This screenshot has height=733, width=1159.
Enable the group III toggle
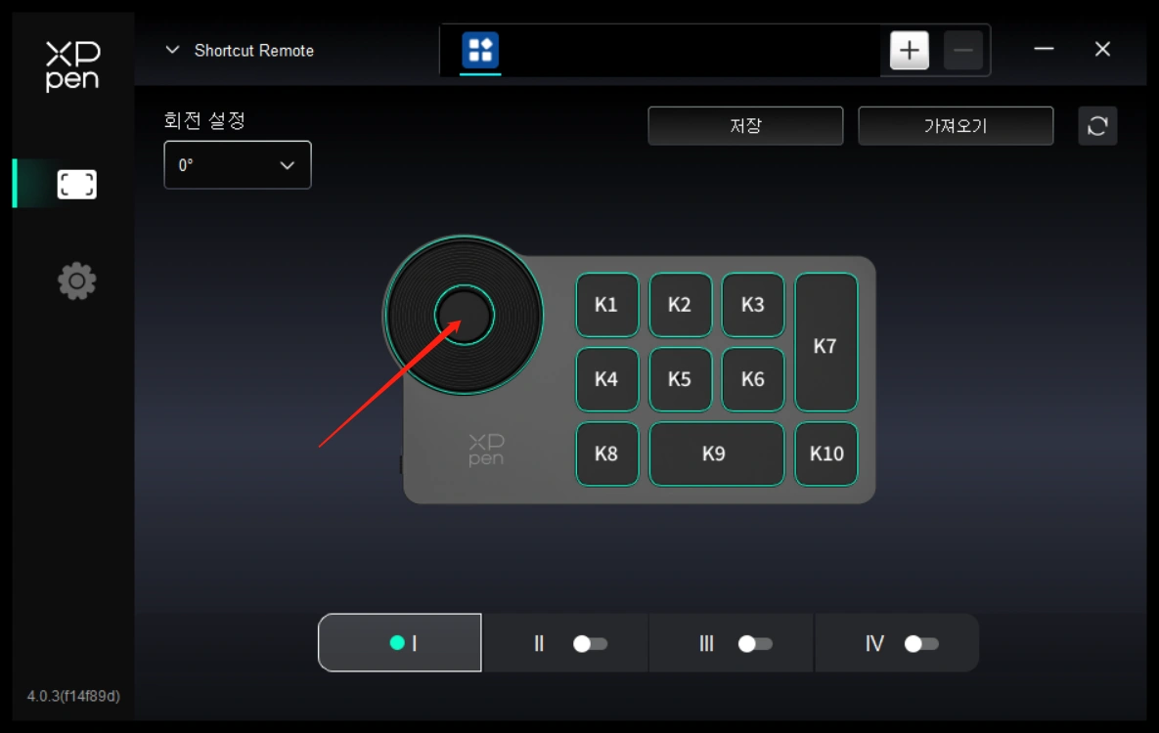pos(755,644)
